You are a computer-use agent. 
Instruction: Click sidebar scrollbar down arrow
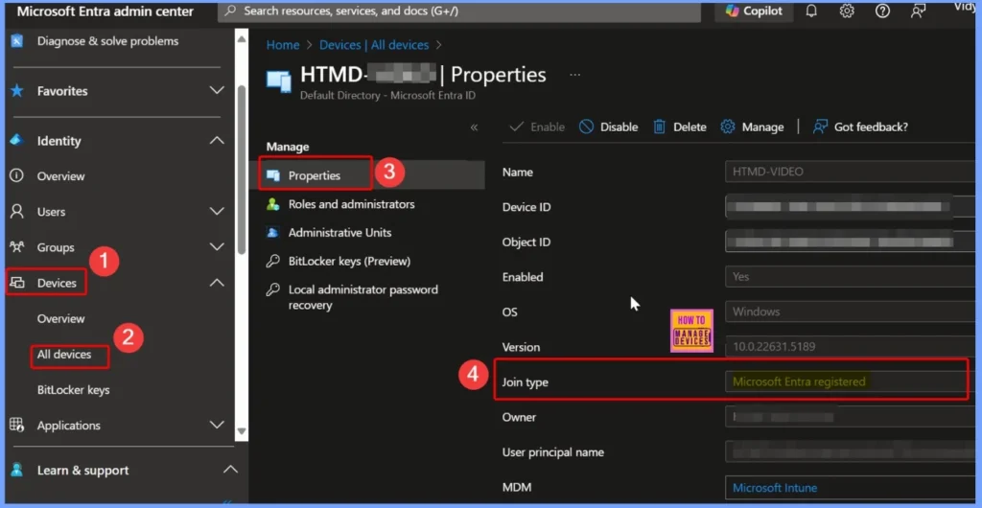[242, 431]
